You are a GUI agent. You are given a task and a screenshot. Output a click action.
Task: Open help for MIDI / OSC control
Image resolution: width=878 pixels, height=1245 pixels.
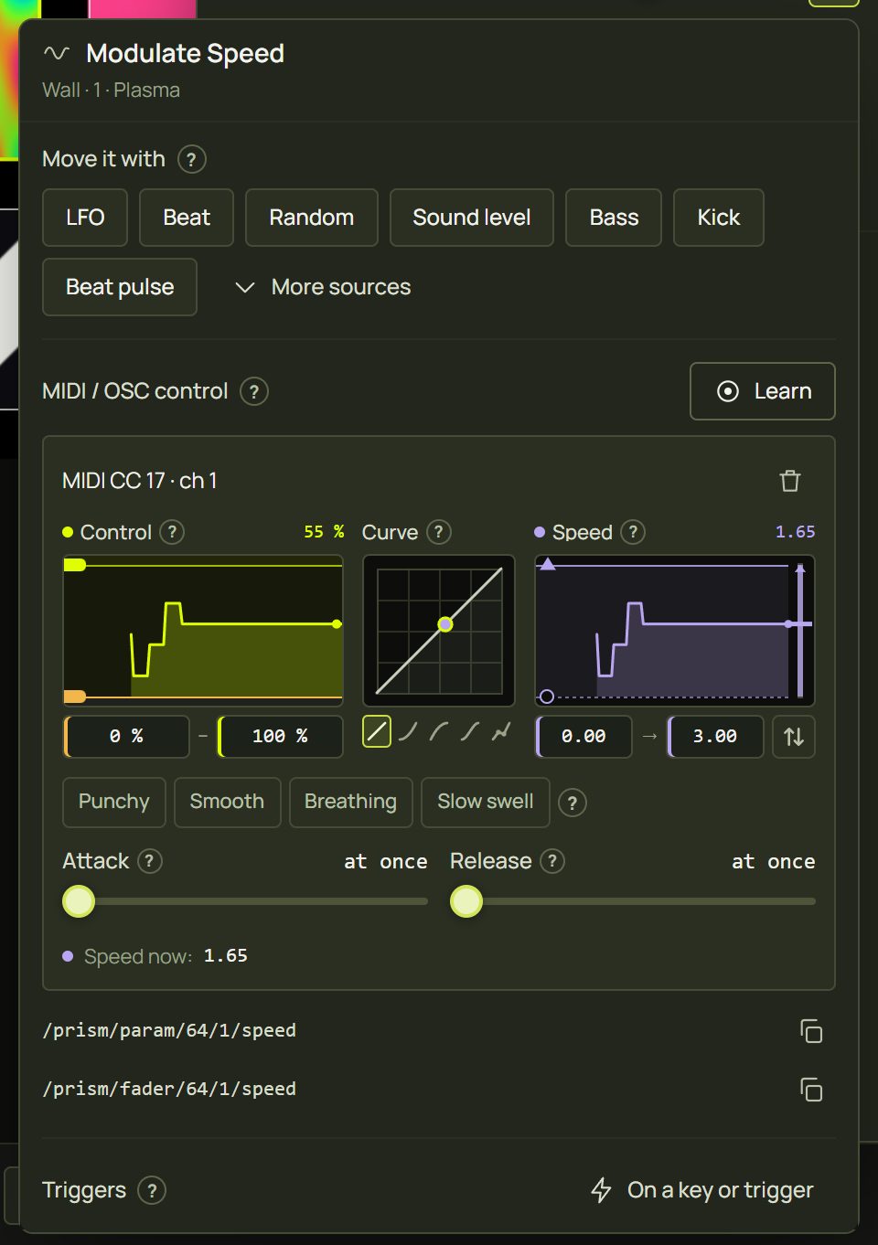254,391
